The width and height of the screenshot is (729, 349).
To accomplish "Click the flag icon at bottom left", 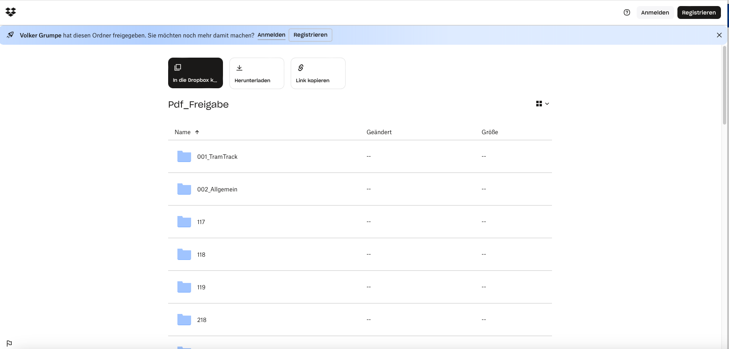I will [x=9, y=343].
